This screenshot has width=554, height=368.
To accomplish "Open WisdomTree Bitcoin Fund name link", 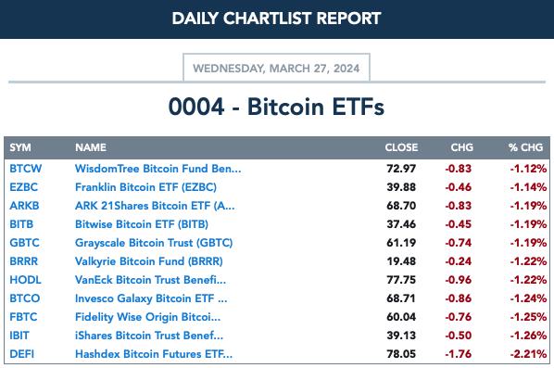I will [157, 169].
